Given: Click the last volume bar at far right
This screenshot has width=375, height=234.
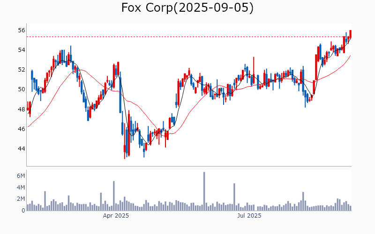Looking at the screenshot, I should click(x=350, y=208).
